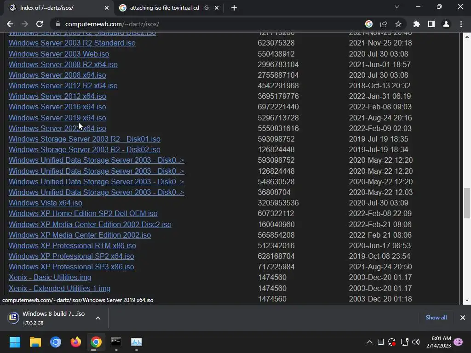Click Windows Server 2016 x64.iso

(x=57, y=107)
